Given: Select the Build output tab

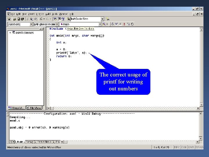Looking at the screenshot, I should pos(20,142).
